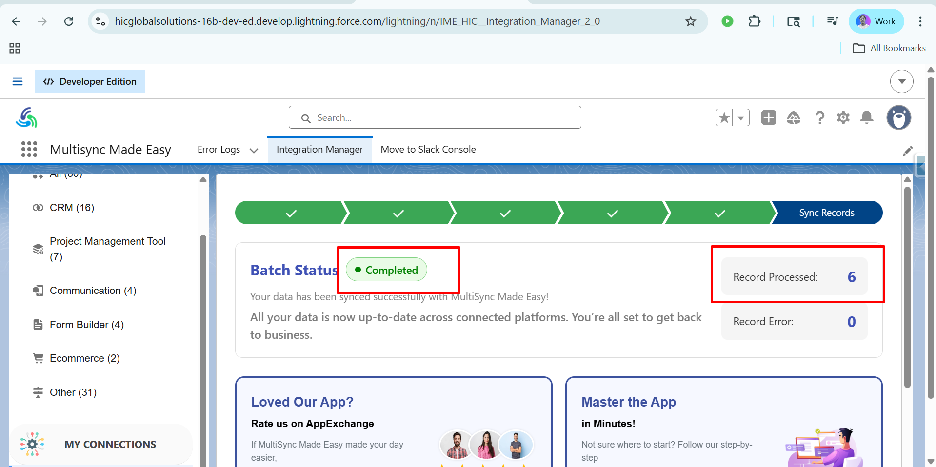Open the App Launcher dots grid
The image size is (936, 467).
point(29,149)
